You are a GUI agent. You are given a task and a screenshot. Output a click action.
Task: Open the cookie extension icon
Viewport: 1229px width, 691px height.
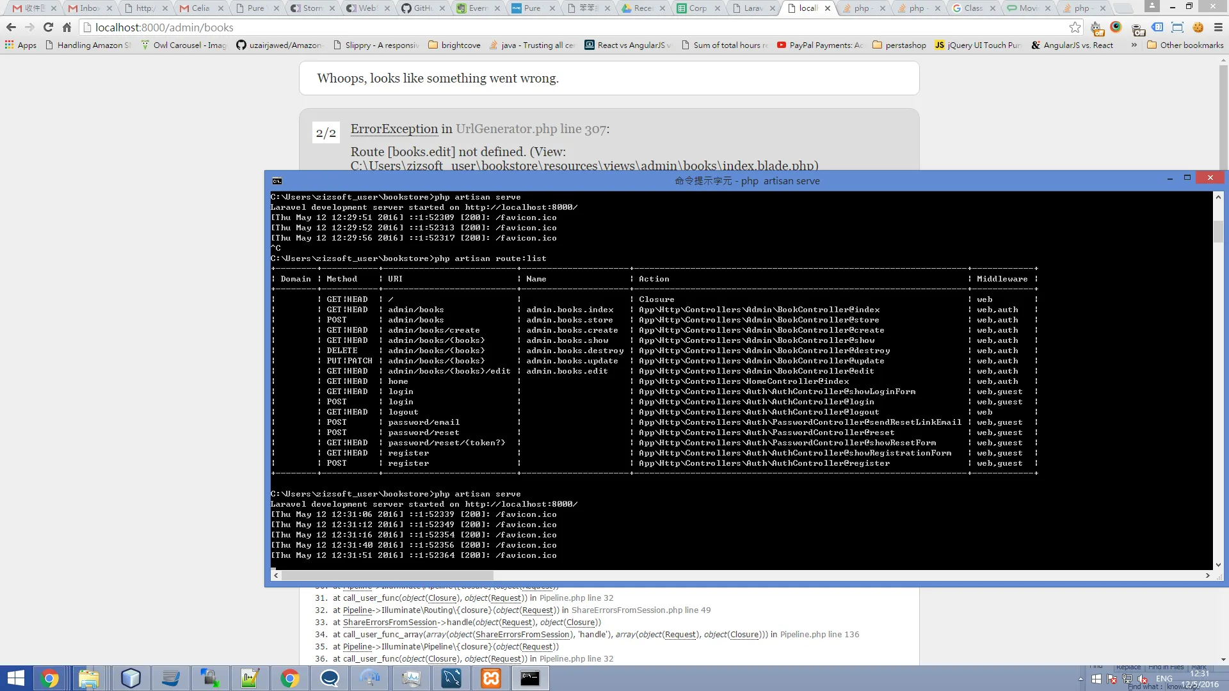click(x=1198, y=28)
